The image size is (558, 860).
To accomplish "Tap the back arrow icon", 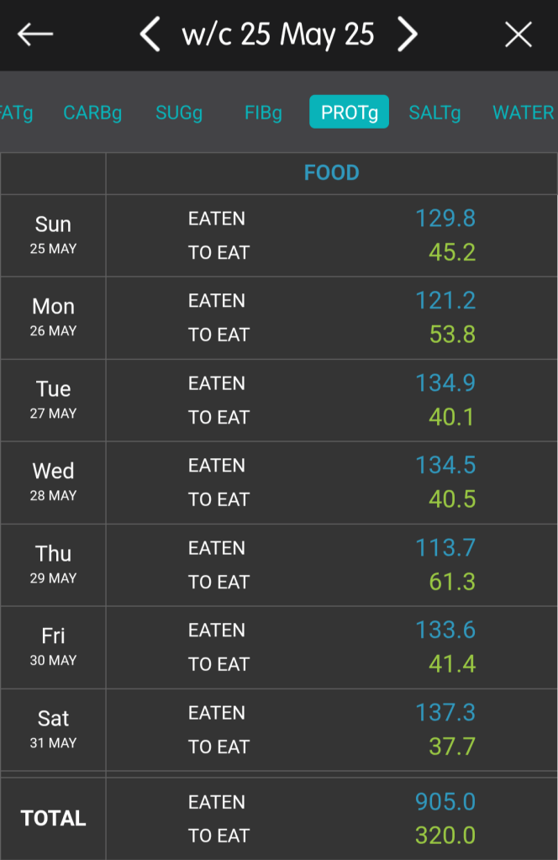I will [x=35, y=34].
